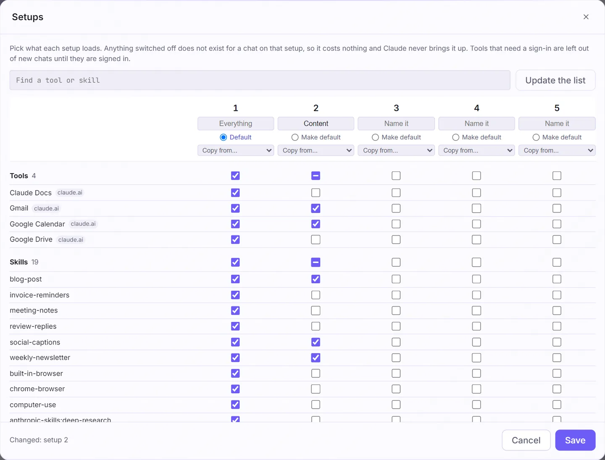Name setup 5 in its Name it field

click(x=557, y=124)
